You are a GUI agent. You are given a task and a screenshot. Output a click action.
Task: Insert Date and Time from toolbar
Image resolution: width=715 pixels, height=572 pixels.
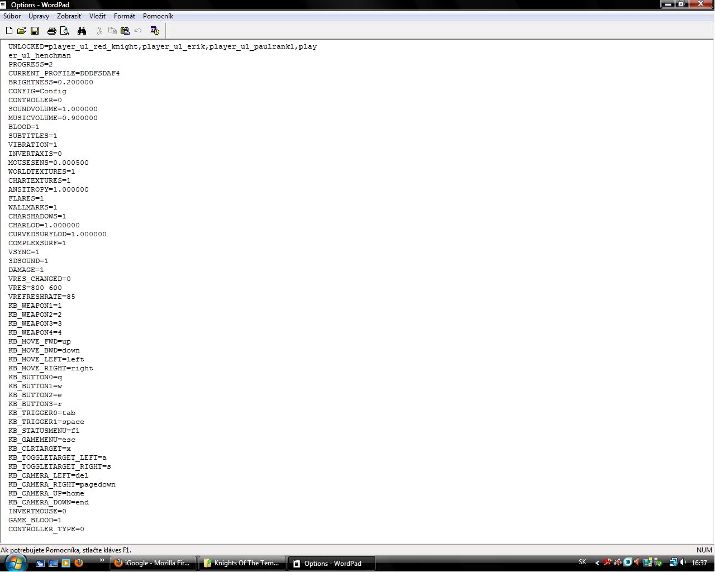coord(155,31)
